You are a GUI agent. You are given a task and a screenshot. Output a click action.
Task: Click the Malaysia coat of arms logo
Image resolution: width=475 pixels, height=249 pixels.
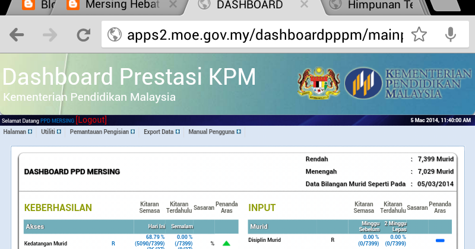coord(319,83)
